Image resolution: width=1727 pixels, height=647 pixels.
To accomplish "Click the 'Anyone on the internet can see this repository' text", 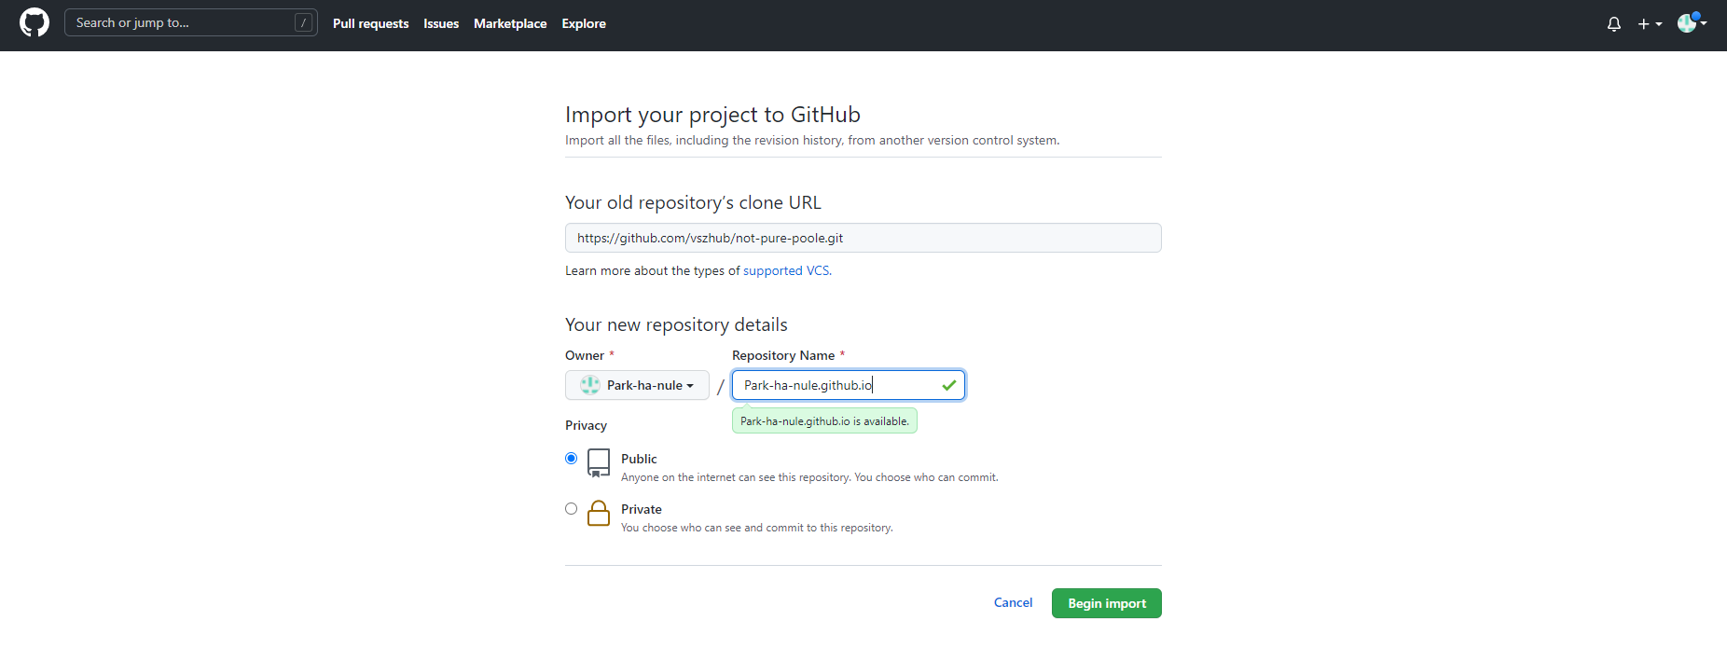I will pos(809,477).
